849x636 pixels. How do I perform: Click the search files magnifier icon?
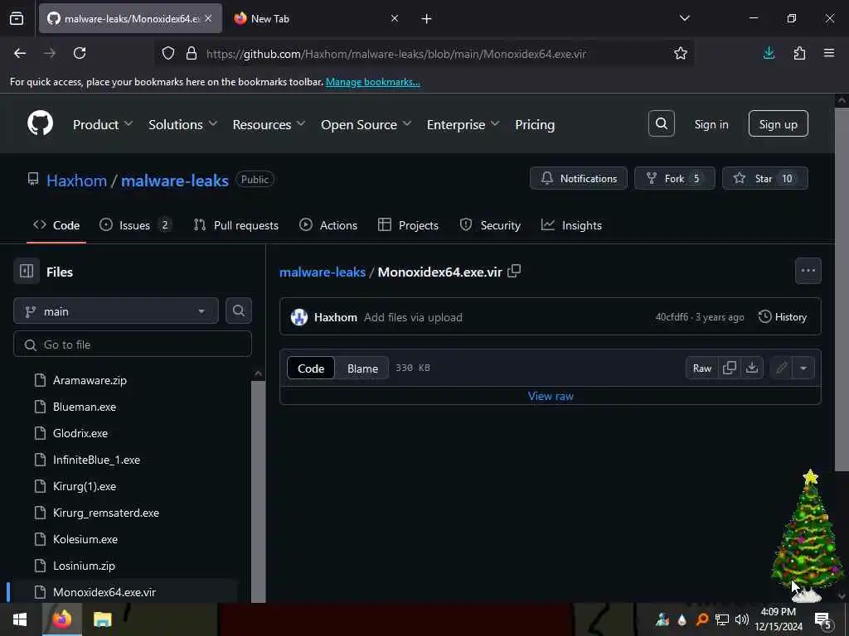[x=238, y=311]
